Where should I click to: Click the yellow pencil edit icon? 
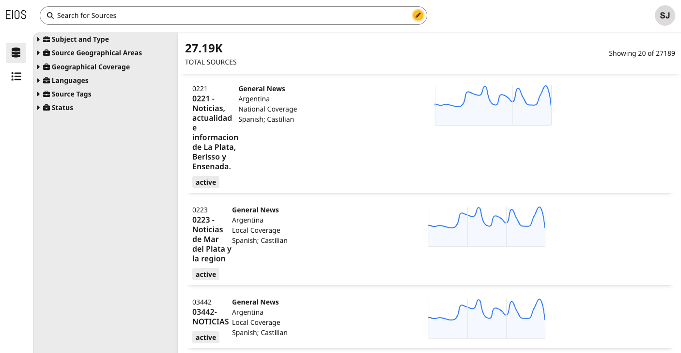(x=418, y=16)
